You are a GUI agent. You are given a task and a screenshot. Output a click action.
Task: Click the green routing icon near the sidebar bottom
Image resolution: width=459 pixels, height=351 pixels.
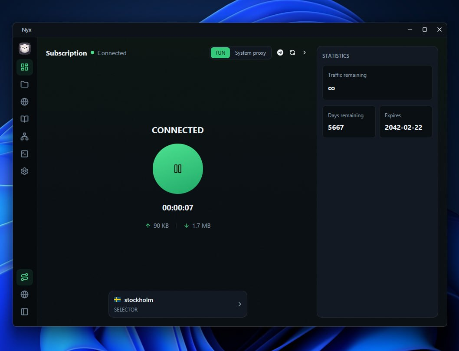click(x=25, y=277)
